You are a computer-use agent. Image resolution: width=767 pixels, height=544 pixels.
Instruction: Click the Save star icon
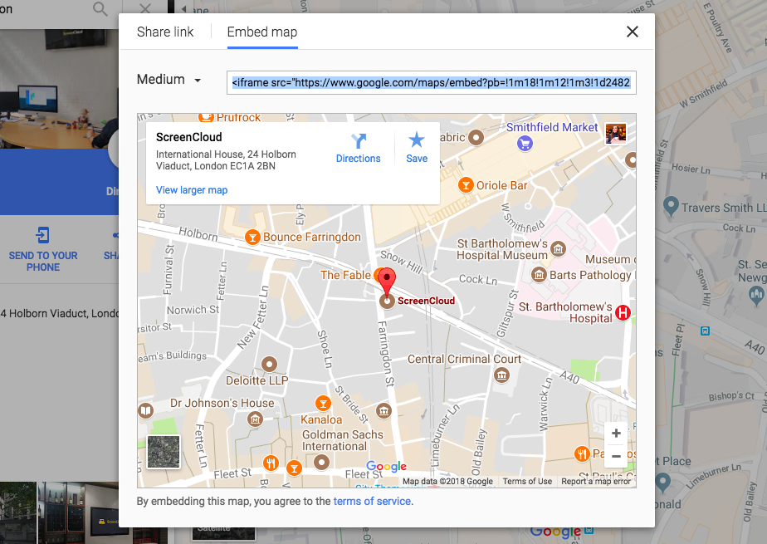[417, 140]
